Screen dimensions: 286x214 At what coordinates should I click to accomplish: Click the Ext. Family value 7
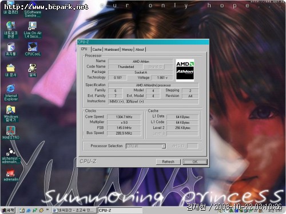(x=116, y=96)
